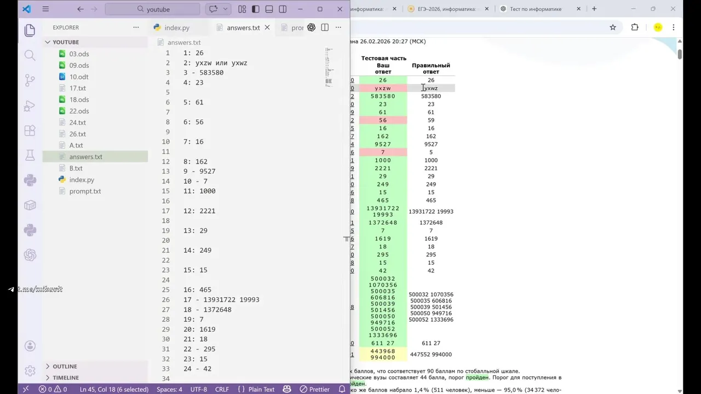Image resolution: width=701 pixels, height=394 pixels.
Task: Open the Chrome extensions puzzle icon
Action: point(635,27)
